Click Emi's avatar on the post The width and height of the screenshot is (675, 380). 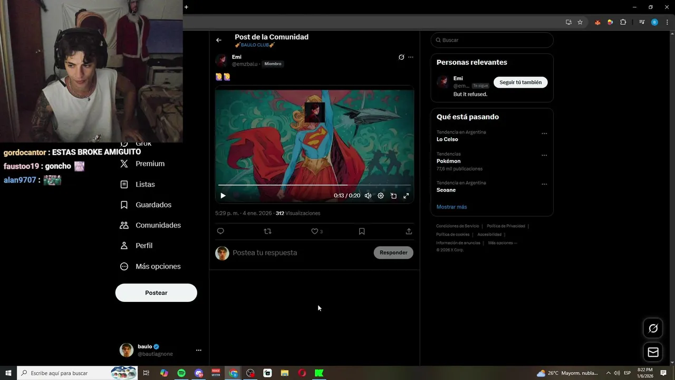(221, 60)
